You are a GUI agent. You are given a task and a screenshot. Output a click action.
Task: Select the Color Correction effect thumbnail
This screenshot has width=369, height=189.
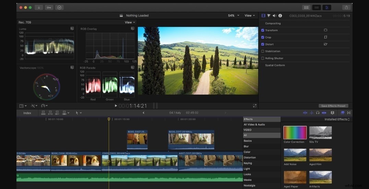(295, 133)
